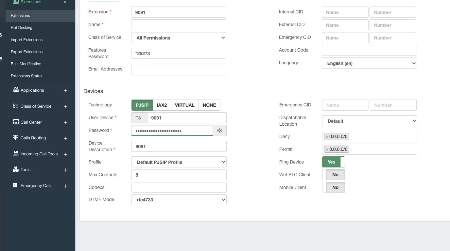Click the Emergency Calls sidebar icon
The width and height of the screenshot is (450, 251).
pyautogui.click(x=15, y=185)
